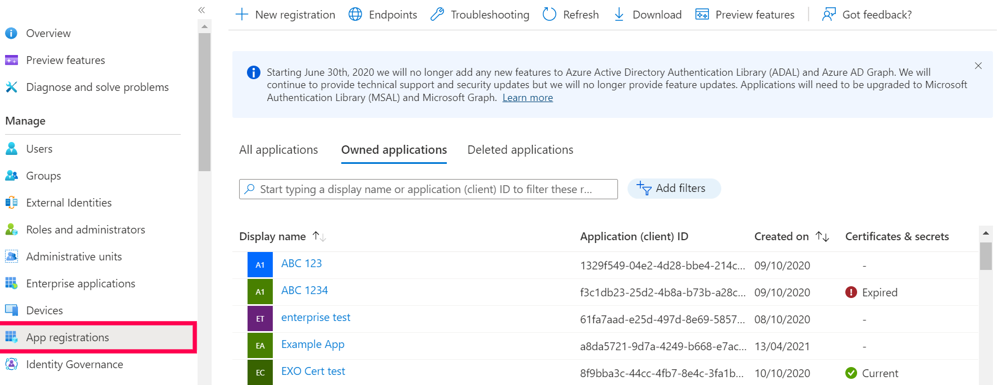Open Endpoints from the toolbar
The image size is (998, 385).
[383, 15]
